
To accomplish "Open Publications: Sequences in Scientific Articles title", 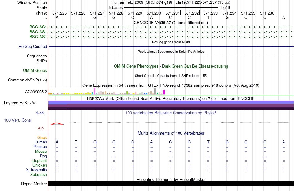I will point(171,52).
